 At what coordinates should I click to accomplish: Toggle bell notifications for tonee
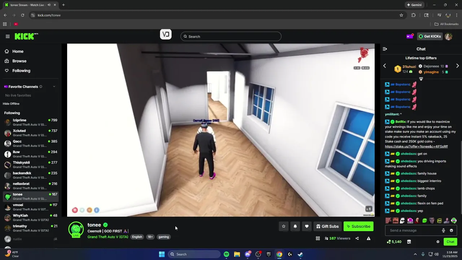tap(295, 226)
